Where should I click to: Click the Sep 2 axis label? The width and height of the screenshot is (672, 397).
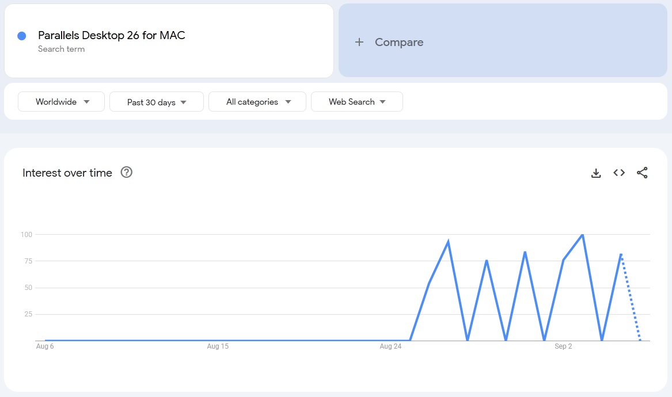563,346
